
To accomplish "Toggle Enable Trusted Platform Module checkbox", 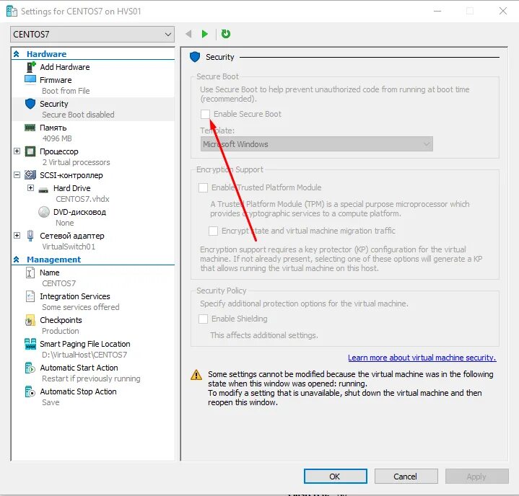I will [x=203, y=187].
